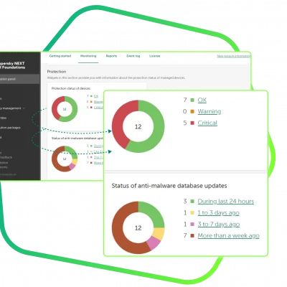Viewport: 287px width, 287px height.
Task: Open the Event log tab
Action: [133, 56]
